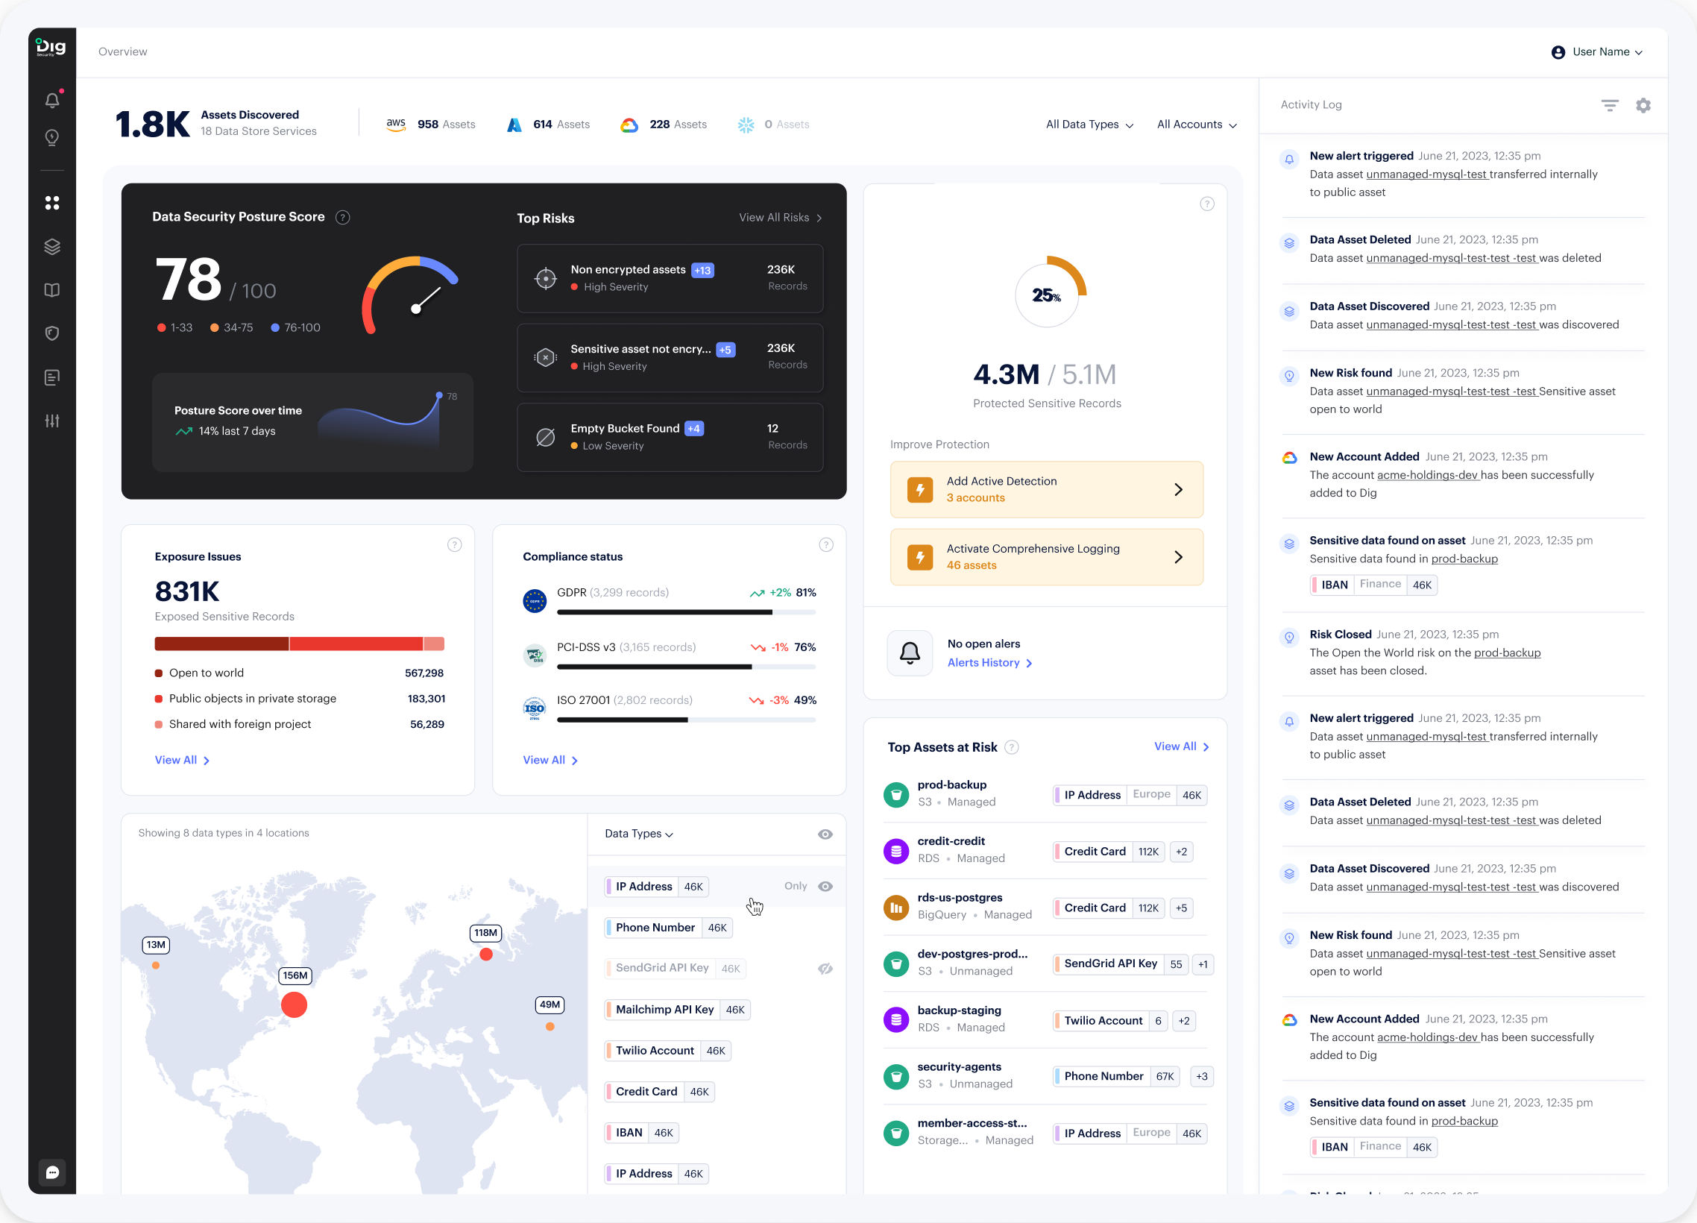Click Activity Log filter icon
Image resolution: width=1697 pixels, height=1223 pixels.
1610,106
